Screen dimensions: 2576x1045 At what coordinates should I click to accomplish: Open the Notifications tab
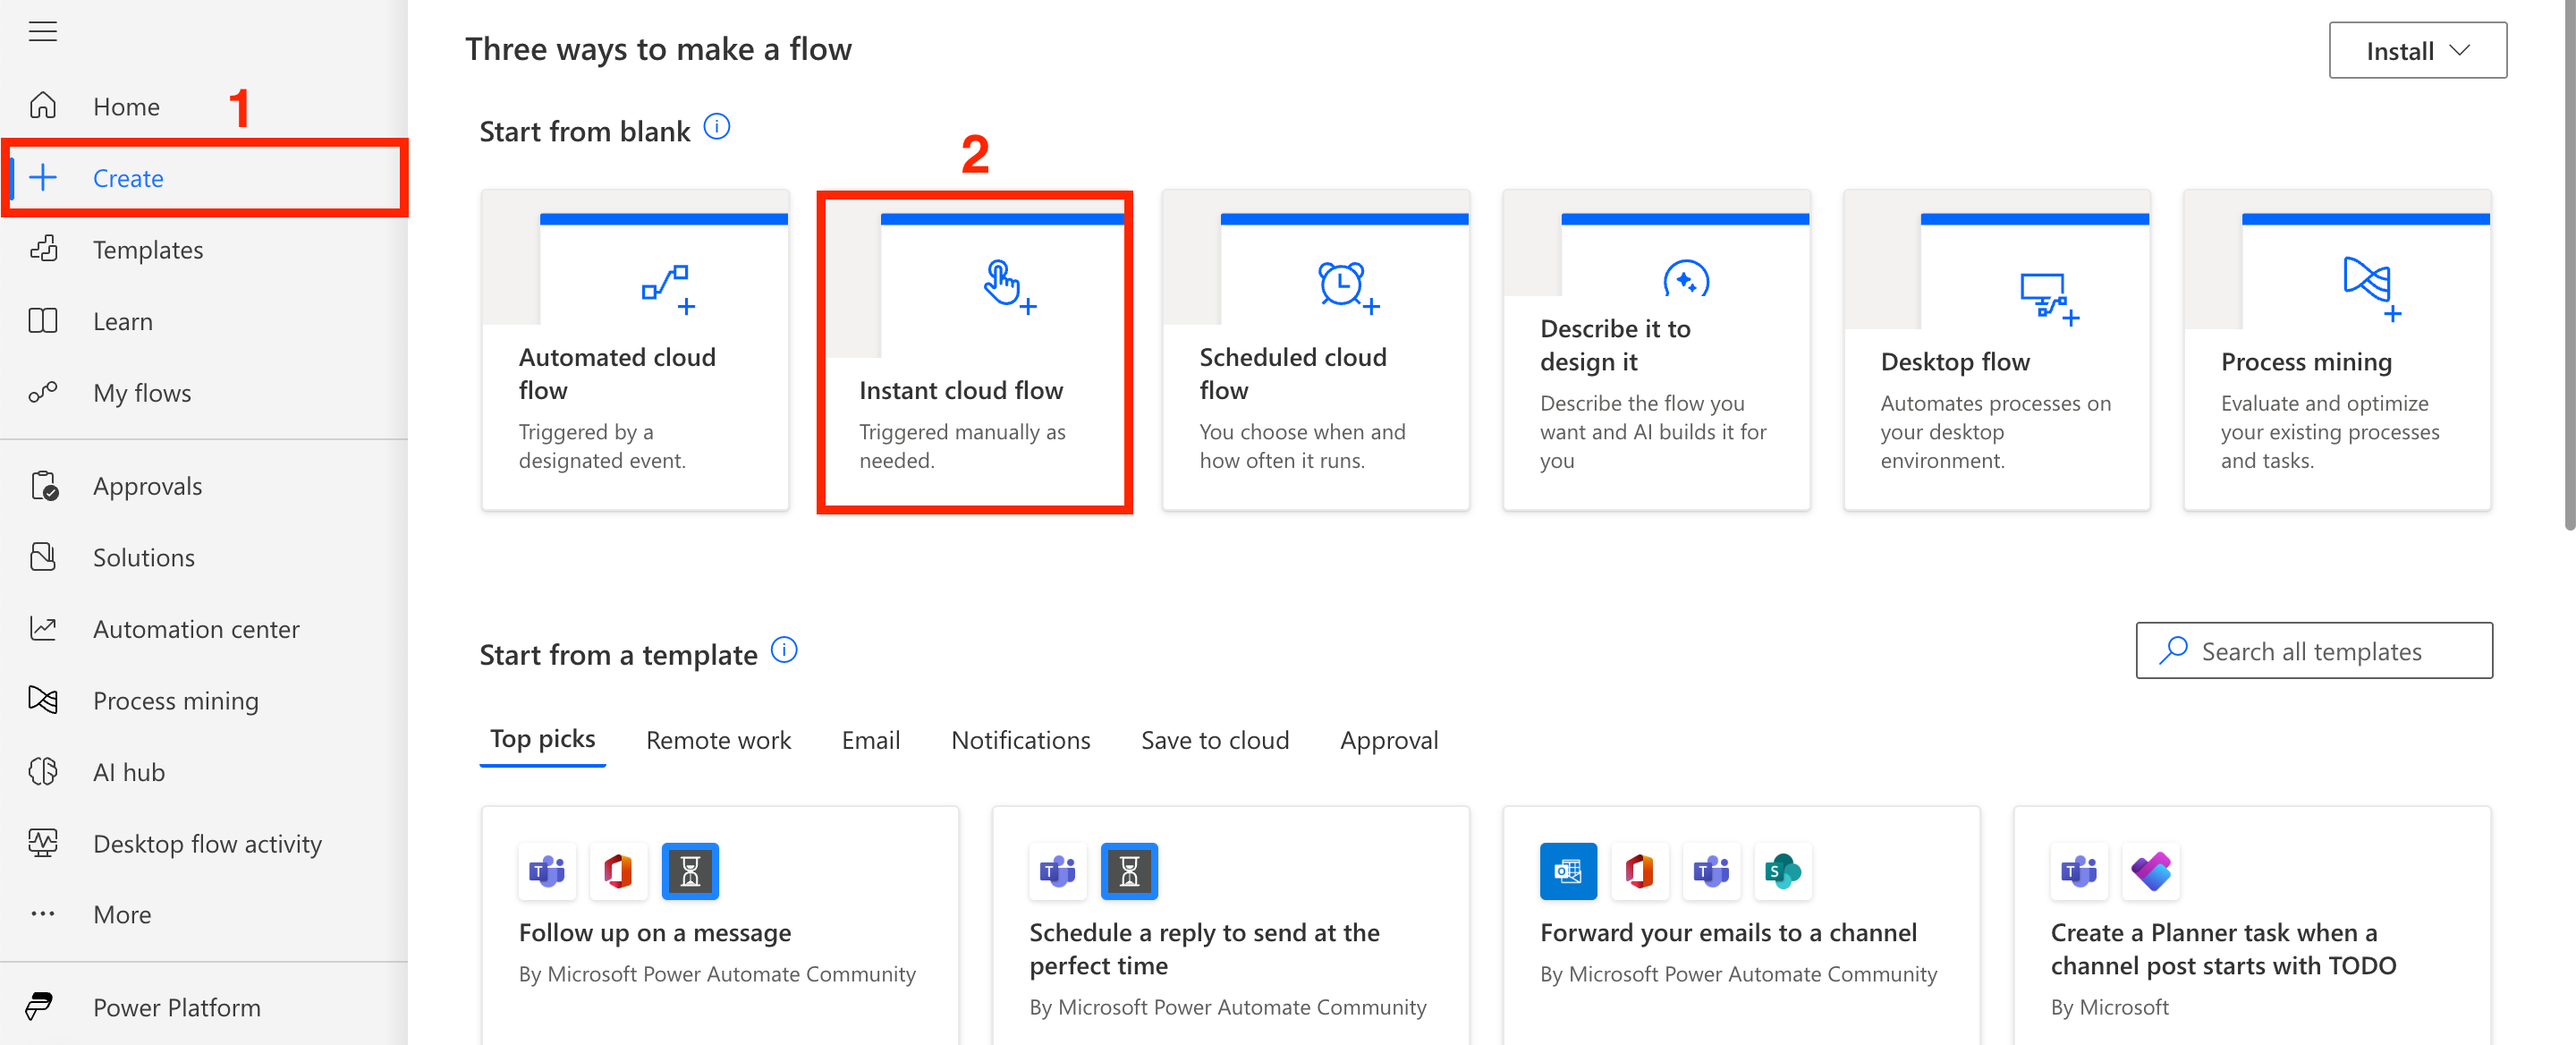(1019, 740)
